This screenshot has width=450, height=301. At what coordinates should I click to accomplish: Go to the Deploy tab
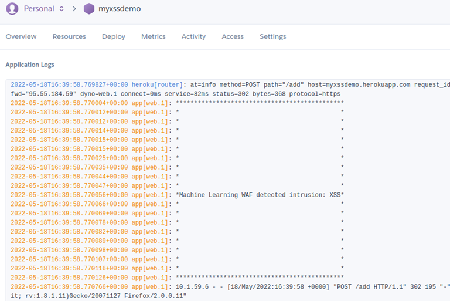click(114, 36)
